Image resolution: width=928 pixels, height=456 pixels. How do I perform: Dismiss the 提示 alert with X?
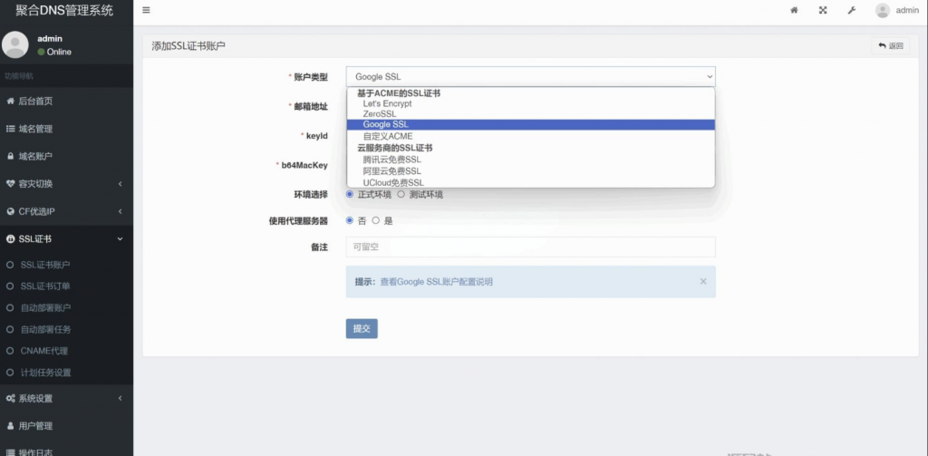(x=703, y=281)
